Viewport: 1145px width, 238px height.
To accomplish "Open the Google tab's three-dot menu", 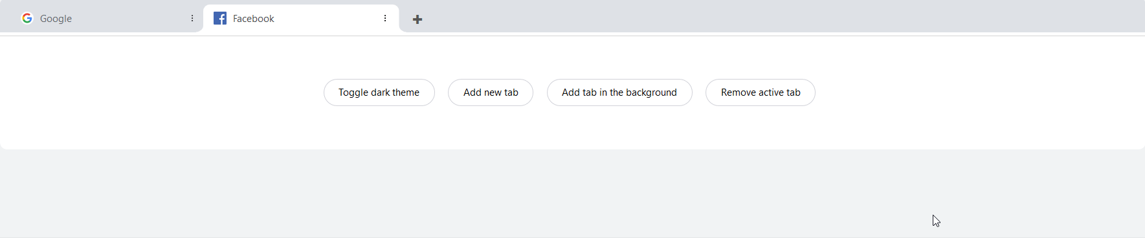I will (x=192, y=18).
